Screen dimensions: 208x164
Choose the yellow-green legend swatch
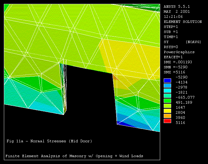[x=167, y=106]
